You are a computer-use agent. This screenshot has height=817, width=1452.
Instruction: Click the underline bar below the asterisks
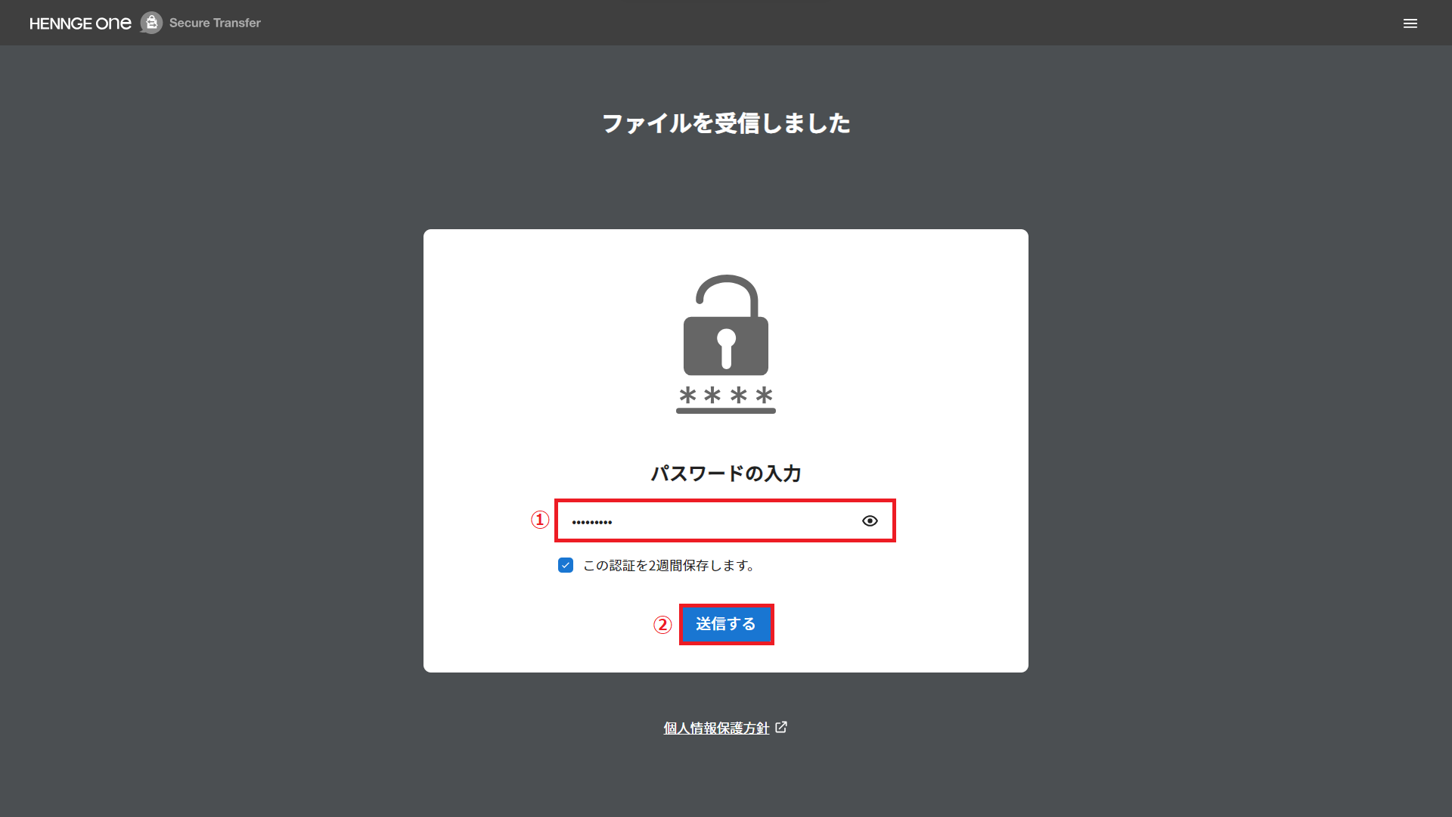726,411
